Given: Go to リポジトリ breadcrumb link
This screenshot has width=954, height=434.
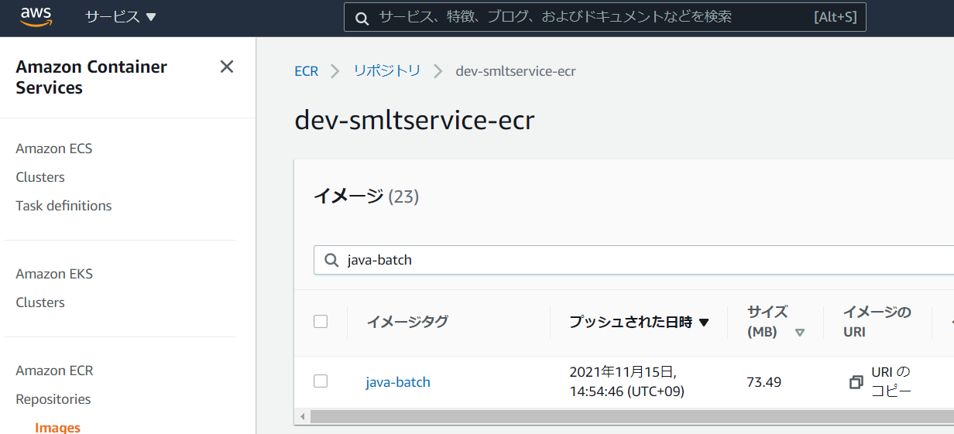Looking at the screenshot, I should pos(387,71).
